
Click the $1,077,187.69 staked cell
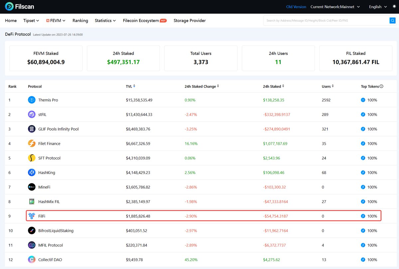click(x=275, y=143)
